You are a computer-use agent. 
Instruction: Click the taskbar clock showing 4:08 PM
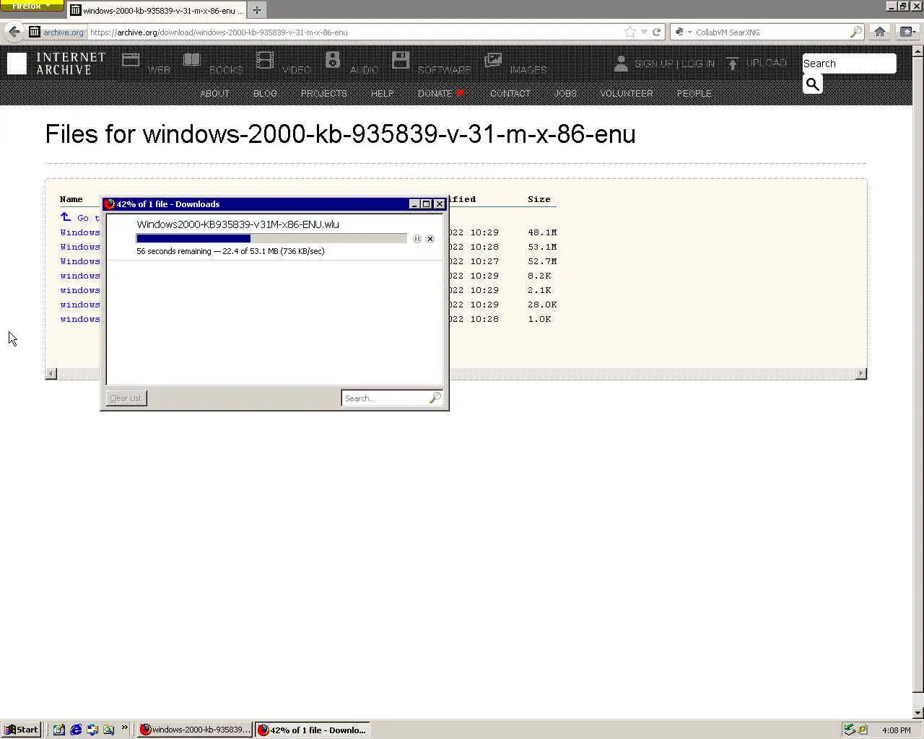pos(897,730)
